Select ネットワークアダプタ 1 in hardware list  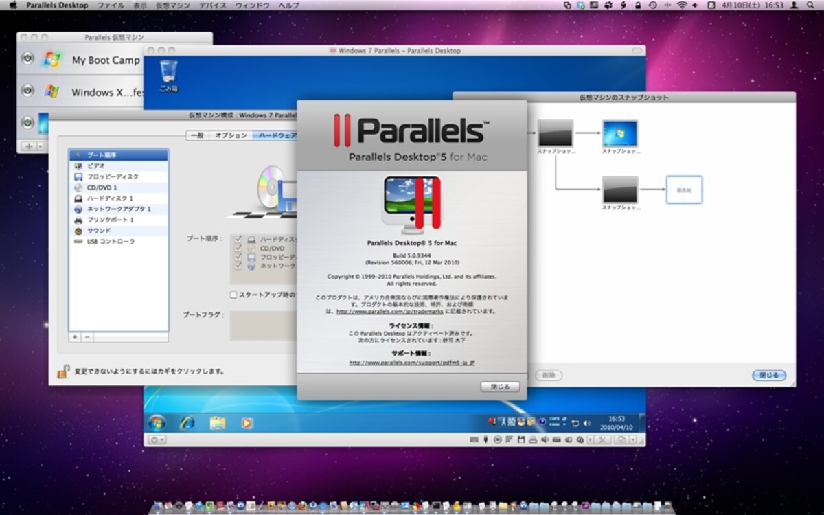tap(119, 209)
